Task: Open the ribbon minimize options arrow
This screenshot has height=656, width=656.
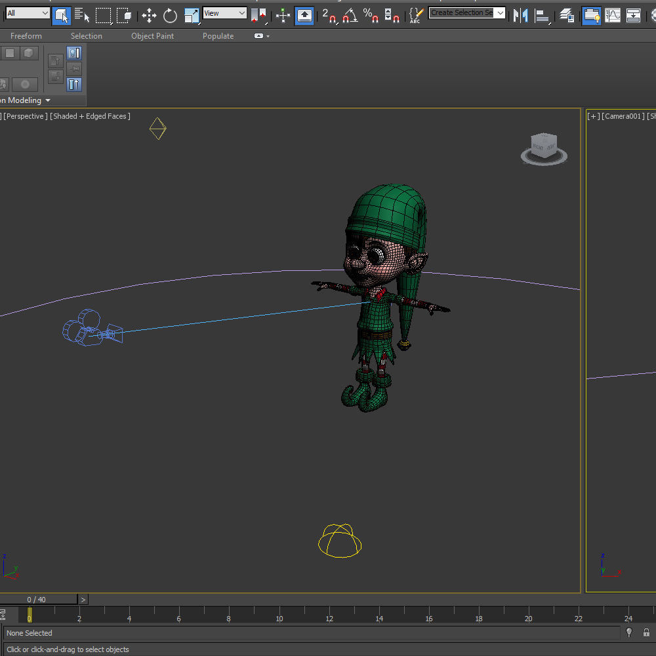Action: (268, 36)
